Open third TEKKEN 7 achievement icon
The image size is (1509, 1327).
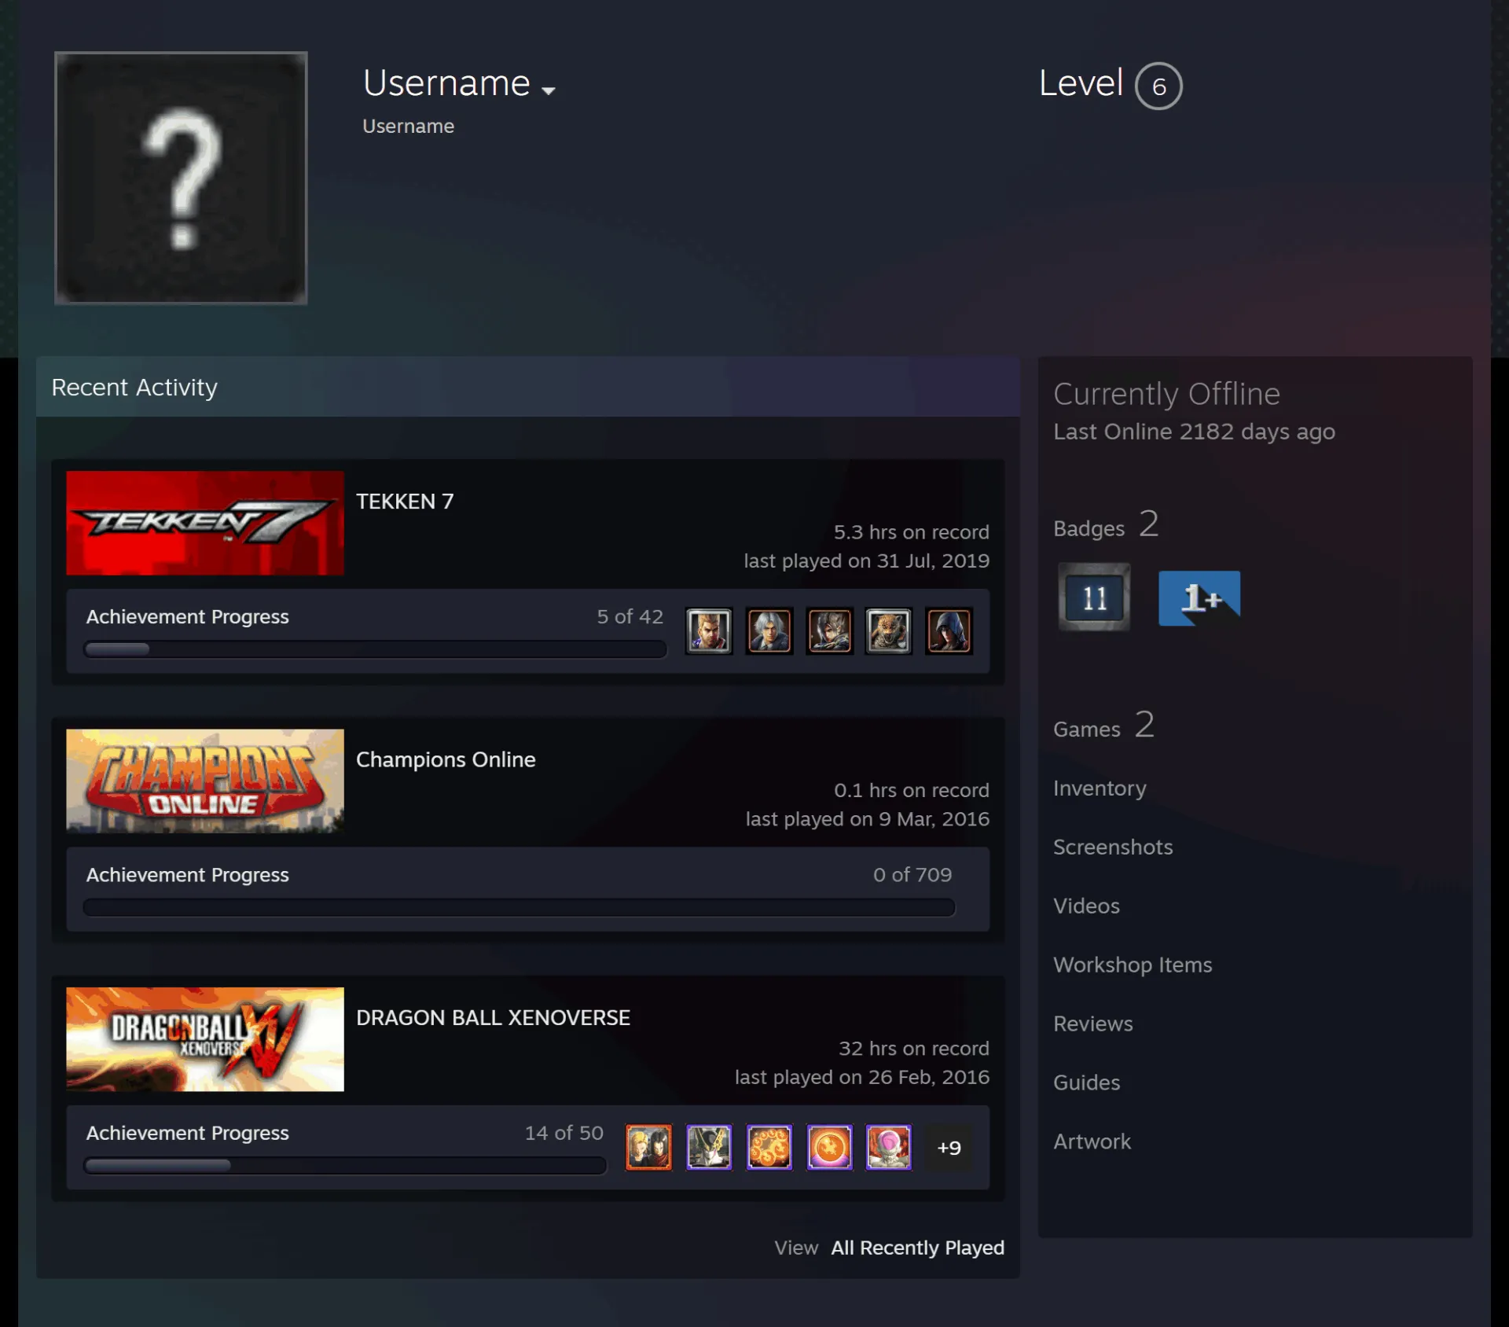829,630
